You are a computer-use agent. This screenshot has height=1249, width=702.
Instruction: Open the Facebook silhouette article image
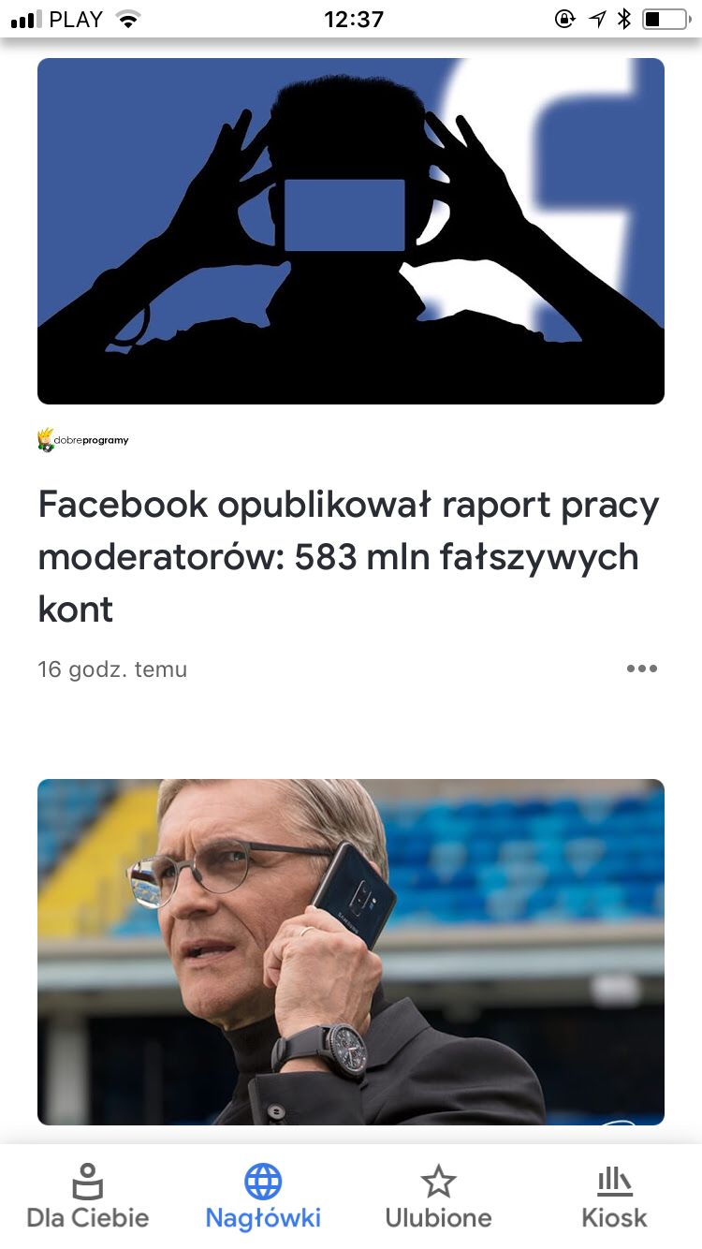351,231
